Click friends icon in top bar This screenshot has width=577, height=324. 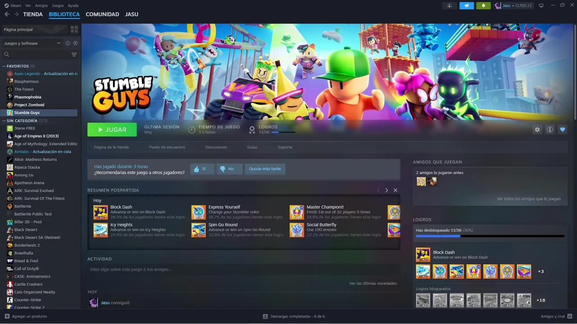tap(449, 5)
